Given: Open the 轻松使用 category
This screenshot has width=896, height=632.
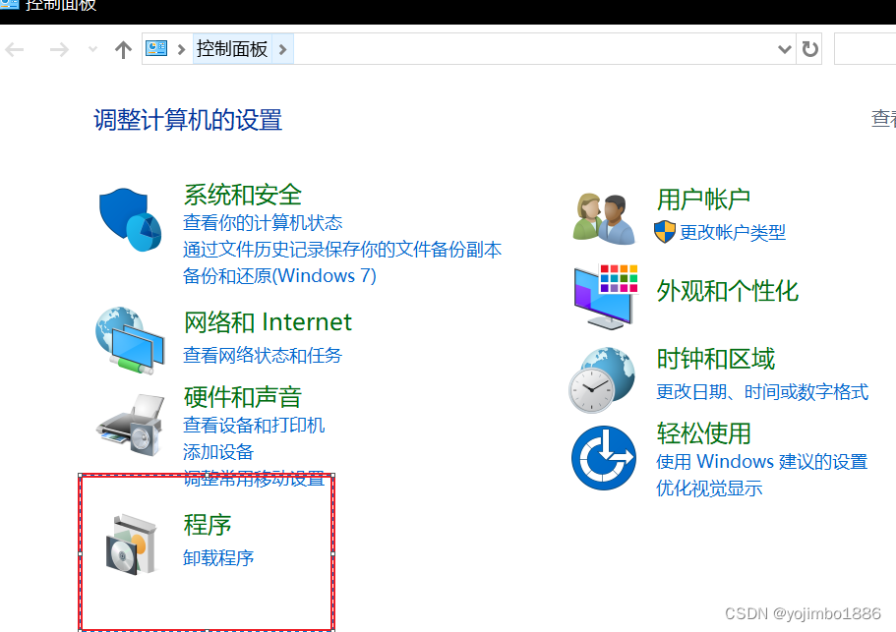Looking at the screenshot, I should 703,433.
